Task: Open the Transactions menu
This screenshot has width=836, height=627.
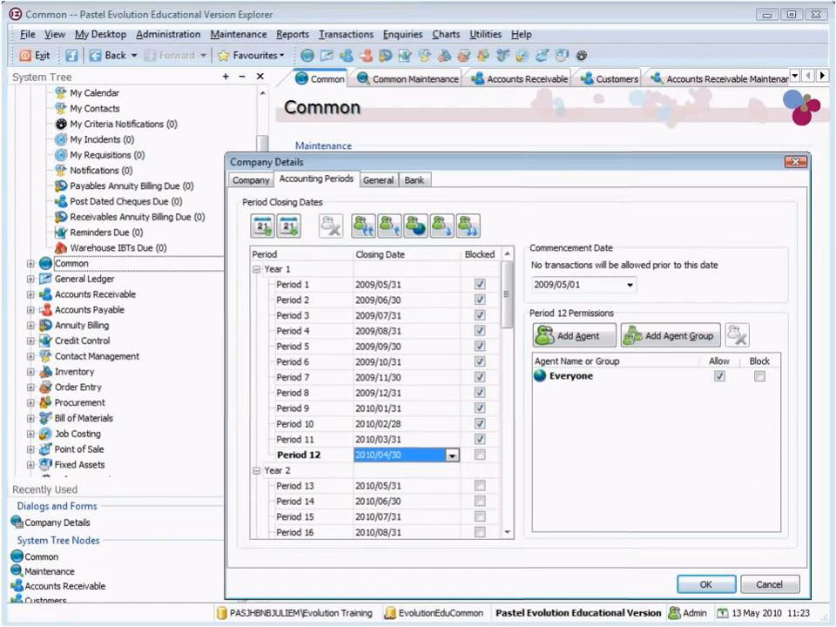Action: click(x=346, y=34)
